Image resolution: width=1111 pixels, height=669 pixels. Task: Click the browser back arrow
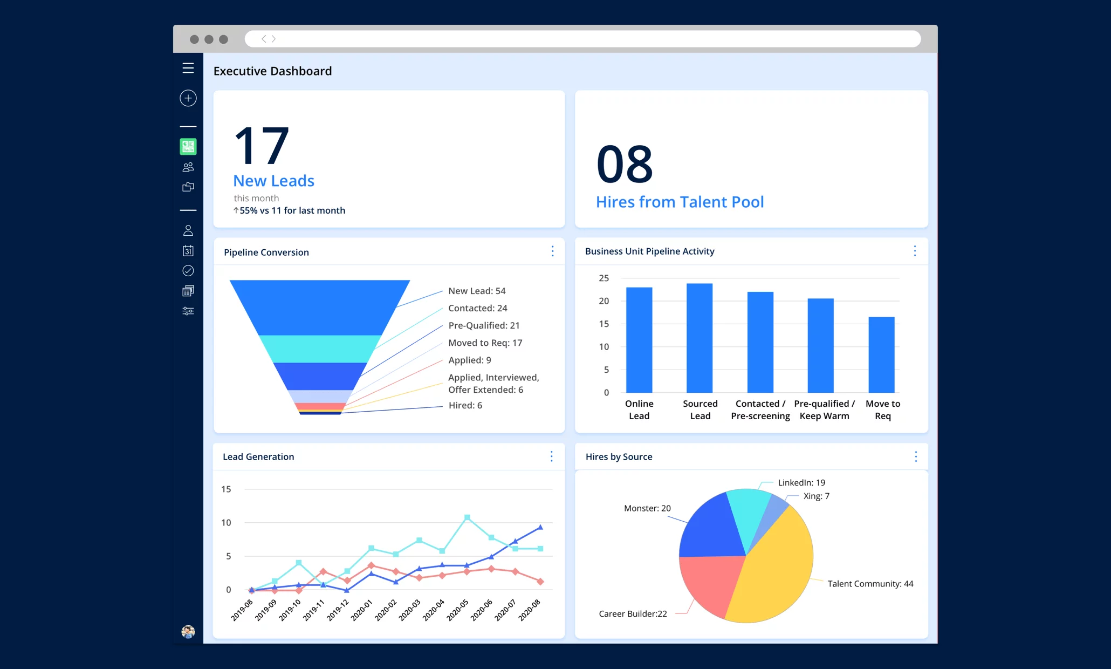pyautogui.click(x=264, y=38)
